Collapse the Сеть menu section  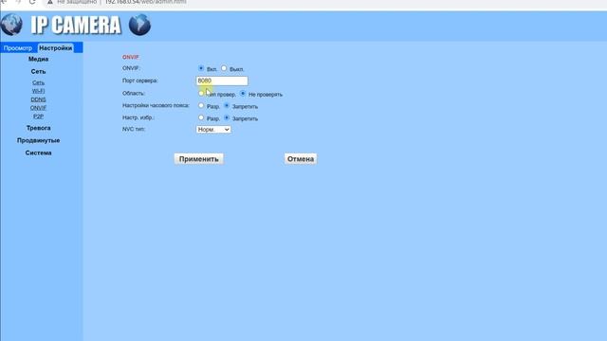coord(38,72)
